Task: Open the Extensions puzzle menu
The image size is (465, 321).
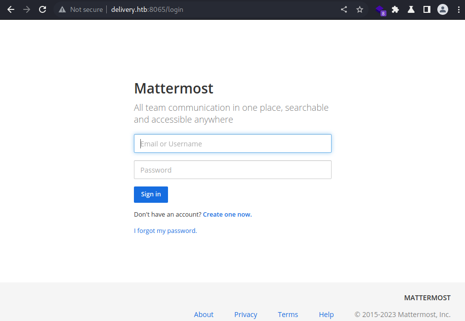Action: pyautogui.click(x=395, y=9)
